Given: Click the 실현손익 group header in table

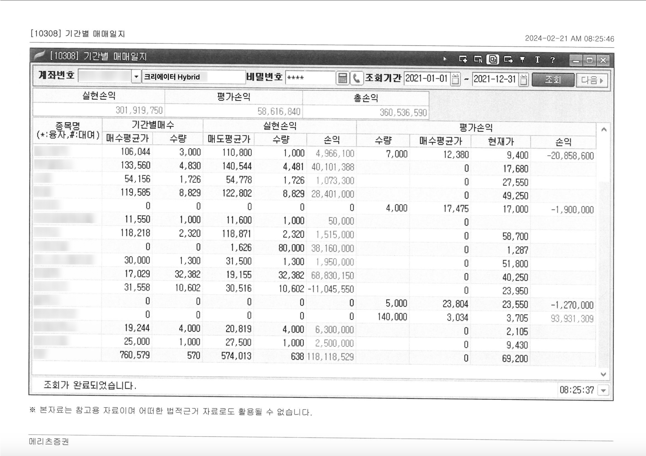Looking at the screenshot, I should click(280, 126).
